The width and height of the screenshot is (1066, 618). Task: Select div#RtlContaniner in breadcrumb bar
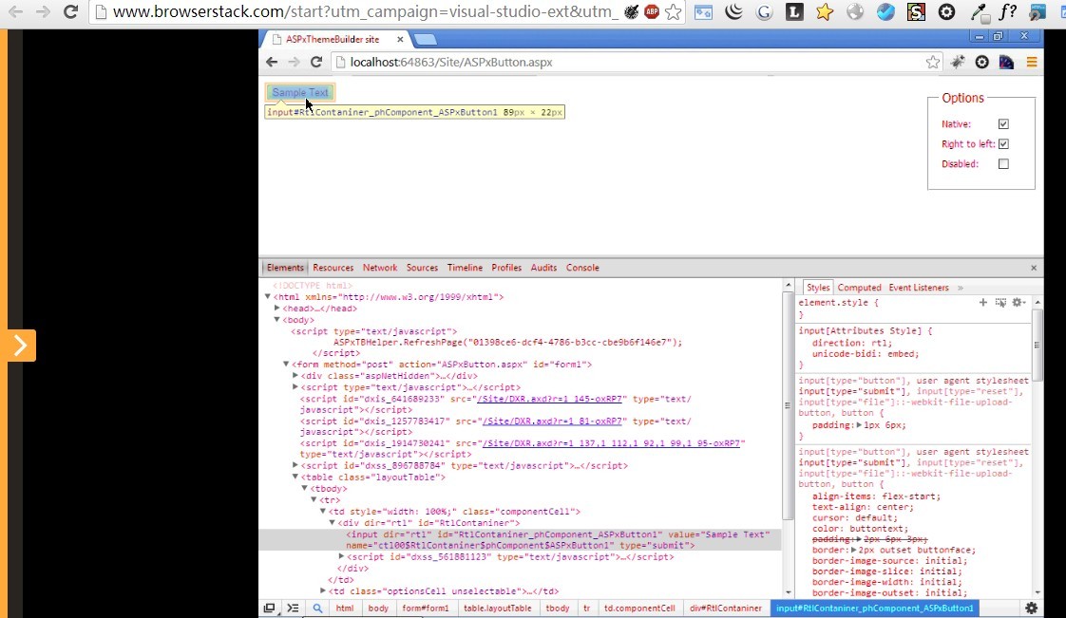tap(726, 608)
